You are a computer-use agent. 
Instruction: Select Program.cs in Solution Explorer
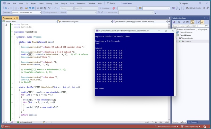point(187,41)
